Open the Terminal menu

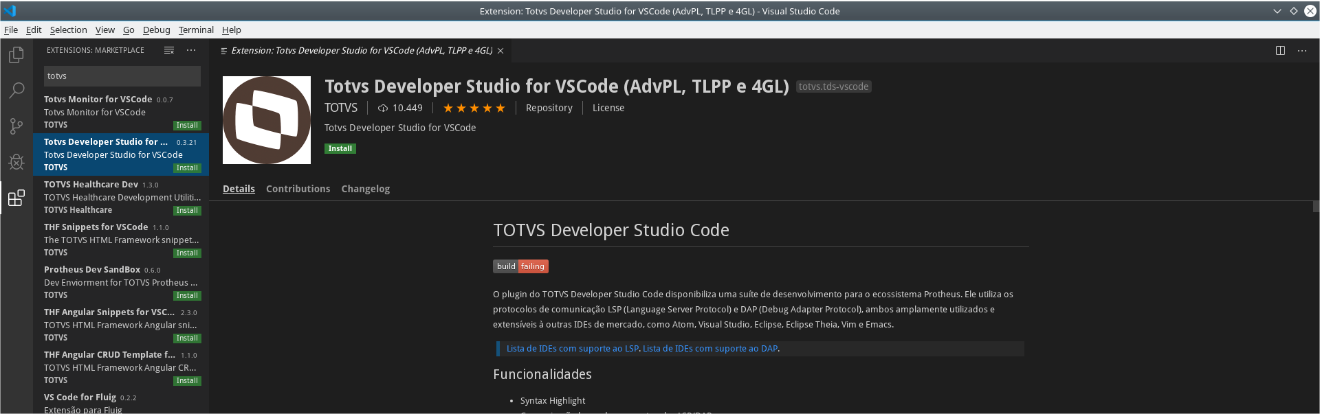point(196,30)
